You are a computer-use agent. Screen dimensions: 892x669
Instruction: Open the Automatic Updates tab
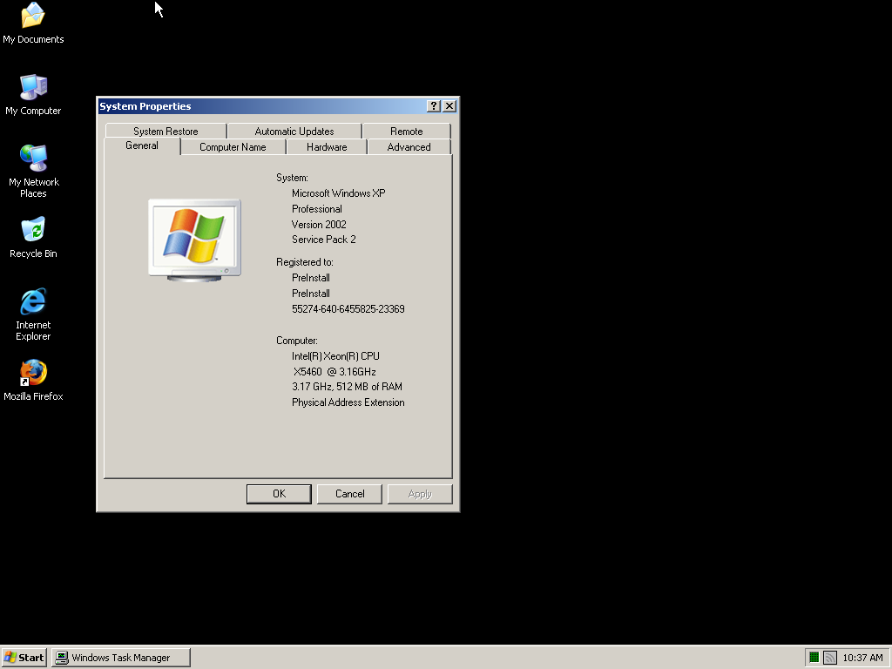coord(294,132)
